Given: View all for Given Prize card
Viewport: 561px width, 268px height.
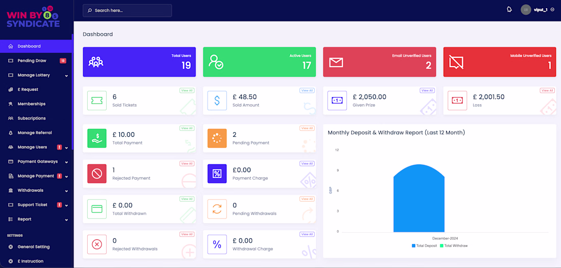Looking at the screenshot, I should (x=427, y=91).
